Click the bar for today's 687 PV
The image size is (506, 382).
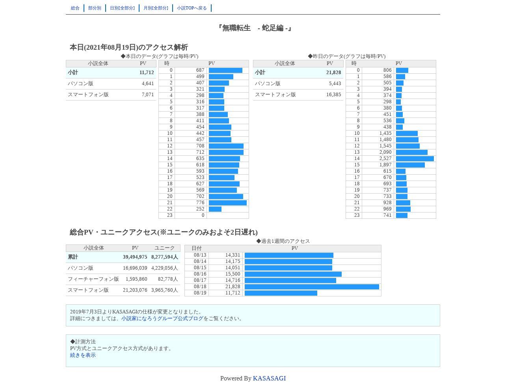point(225,70)
